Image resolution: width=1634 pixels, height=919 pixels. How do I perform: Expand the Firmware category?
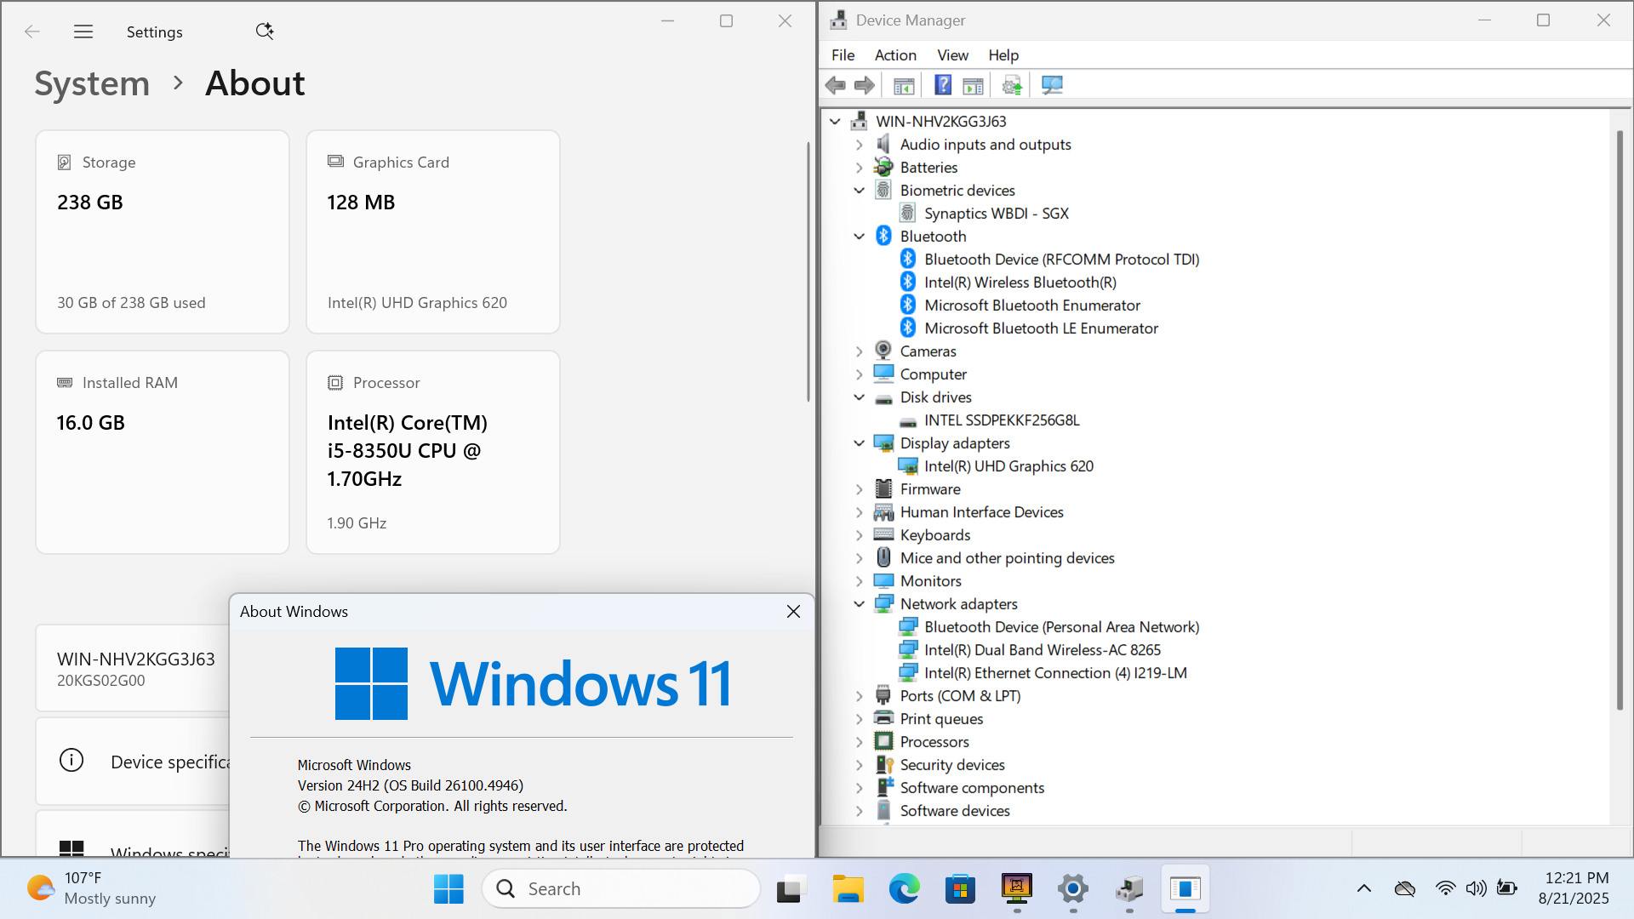pos(860,489)
